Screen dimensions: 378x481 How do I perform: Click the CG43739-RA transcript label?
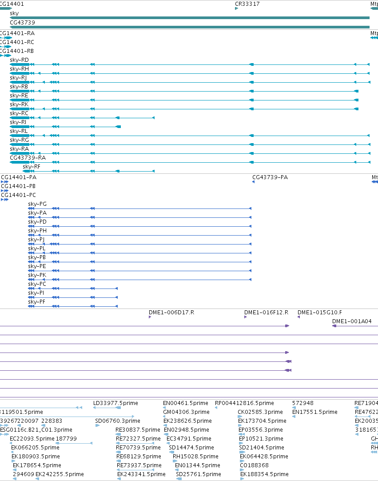[x=28, y=158]
